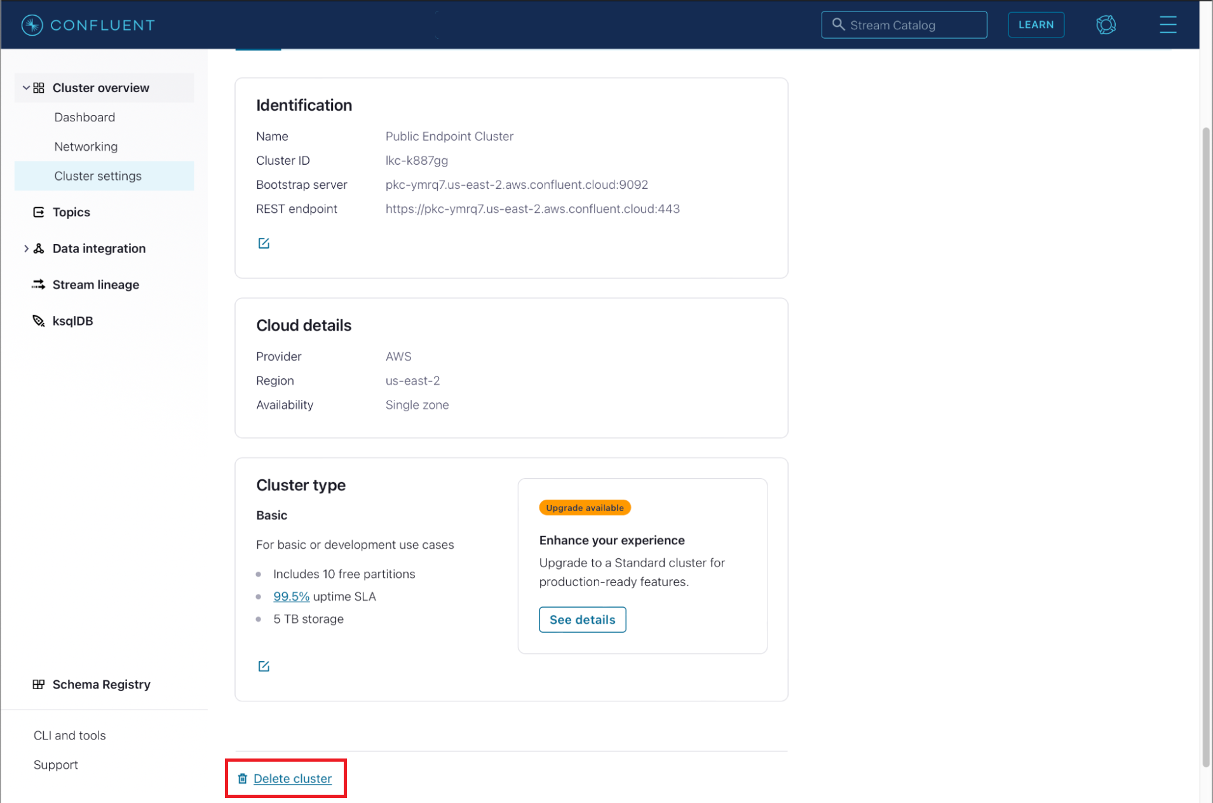Click the Identification heading
Image resolution: width=1213 pixels, height=803 pixels.
click(x=304, y=106)
